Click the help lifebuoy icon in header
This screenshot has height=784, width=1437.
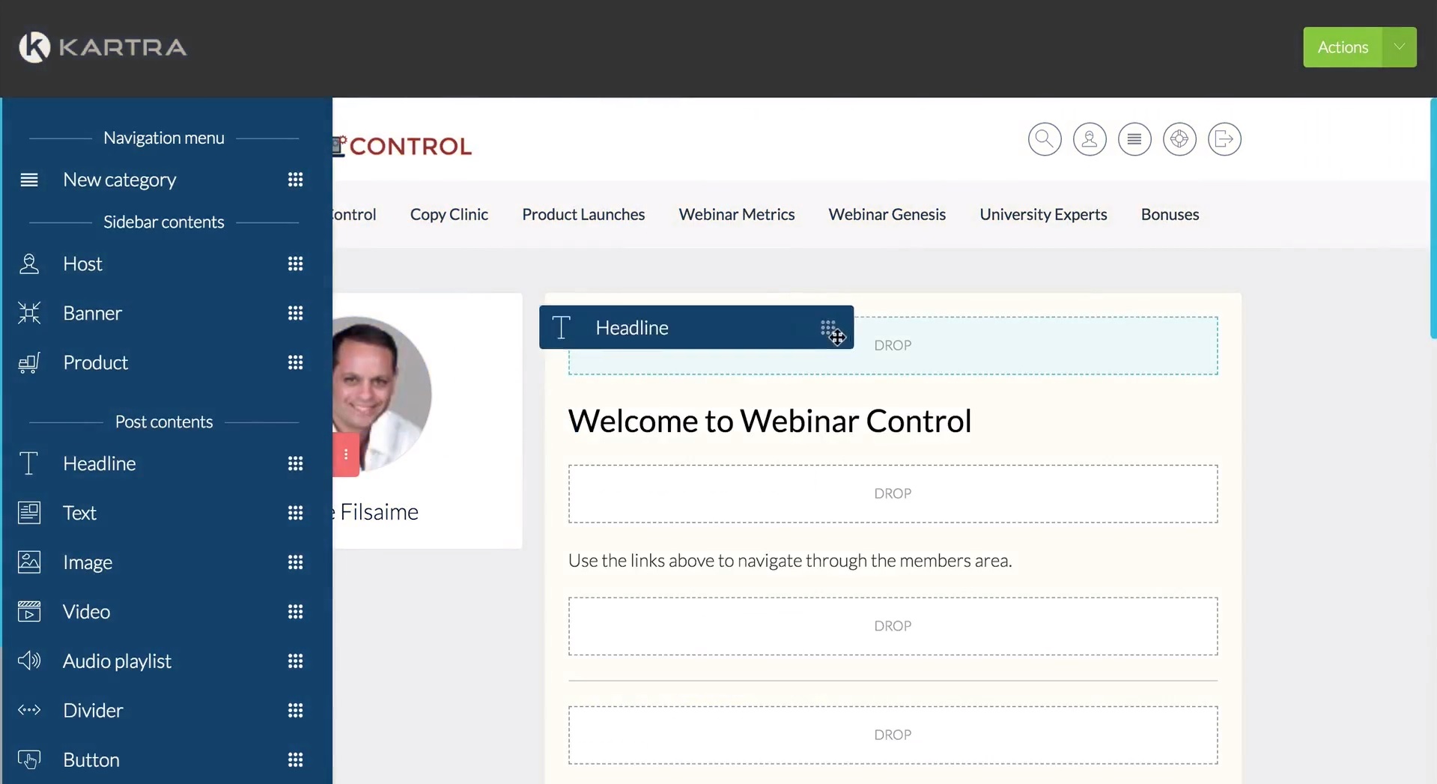(x=1179, y=139)
